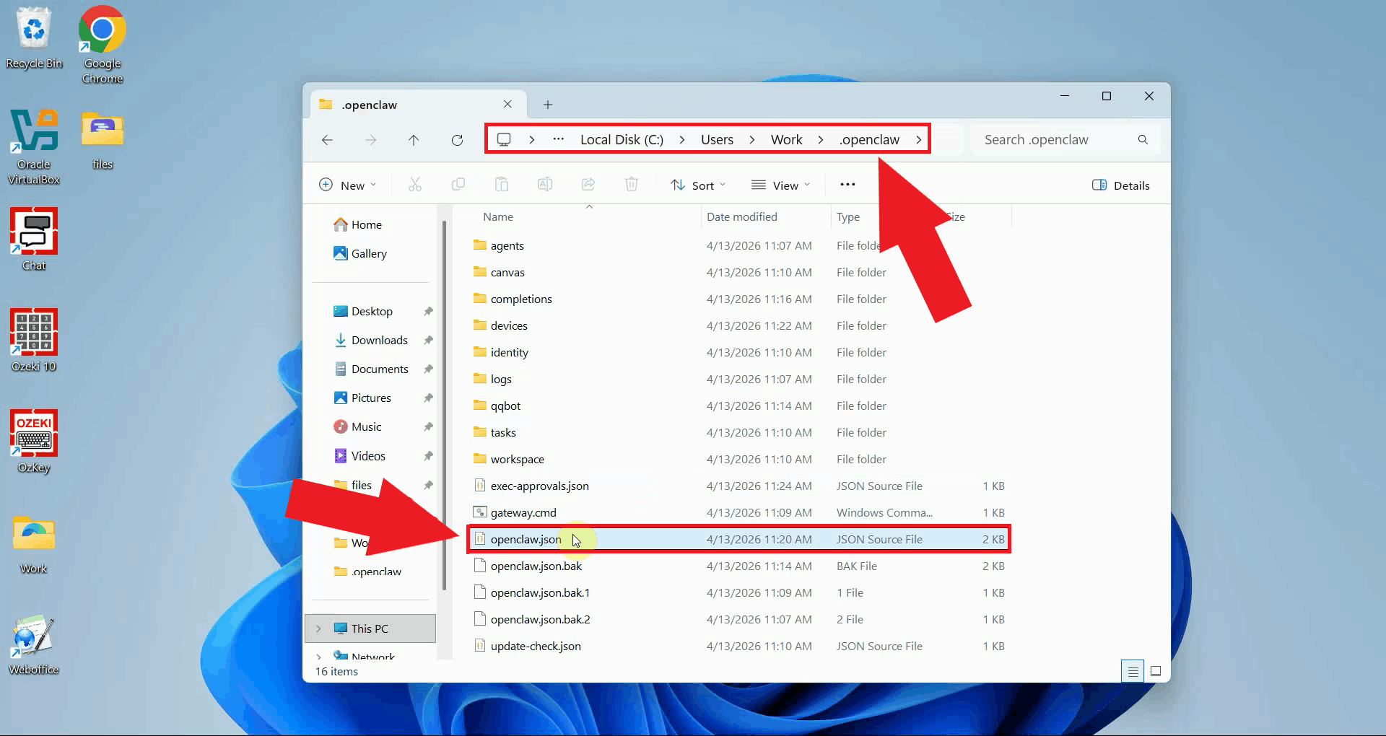Open the Sort dropdown menu
The width and height of the screenshot is (1386, 736).
pos(698,185)
